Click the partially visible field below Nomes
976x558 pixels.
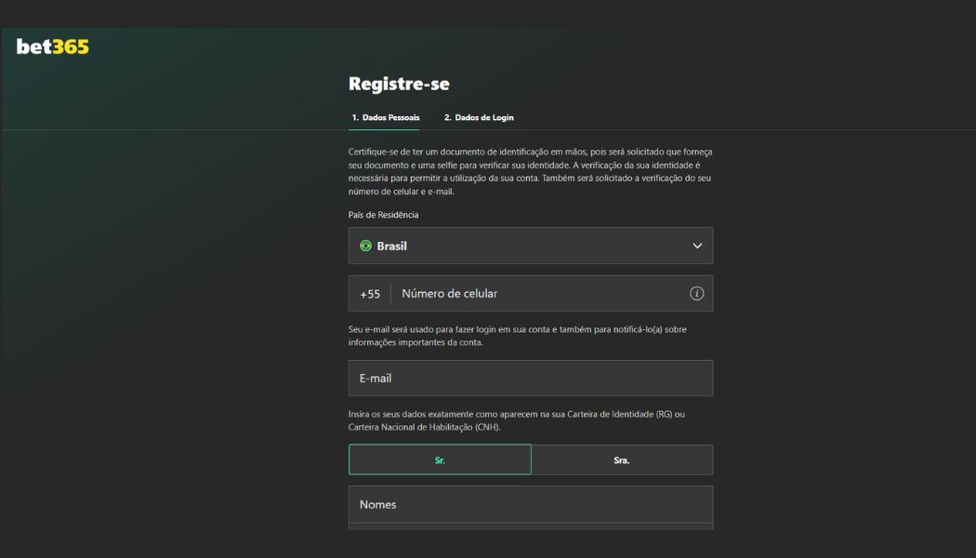pyautogui.click(x=530, y=526)
